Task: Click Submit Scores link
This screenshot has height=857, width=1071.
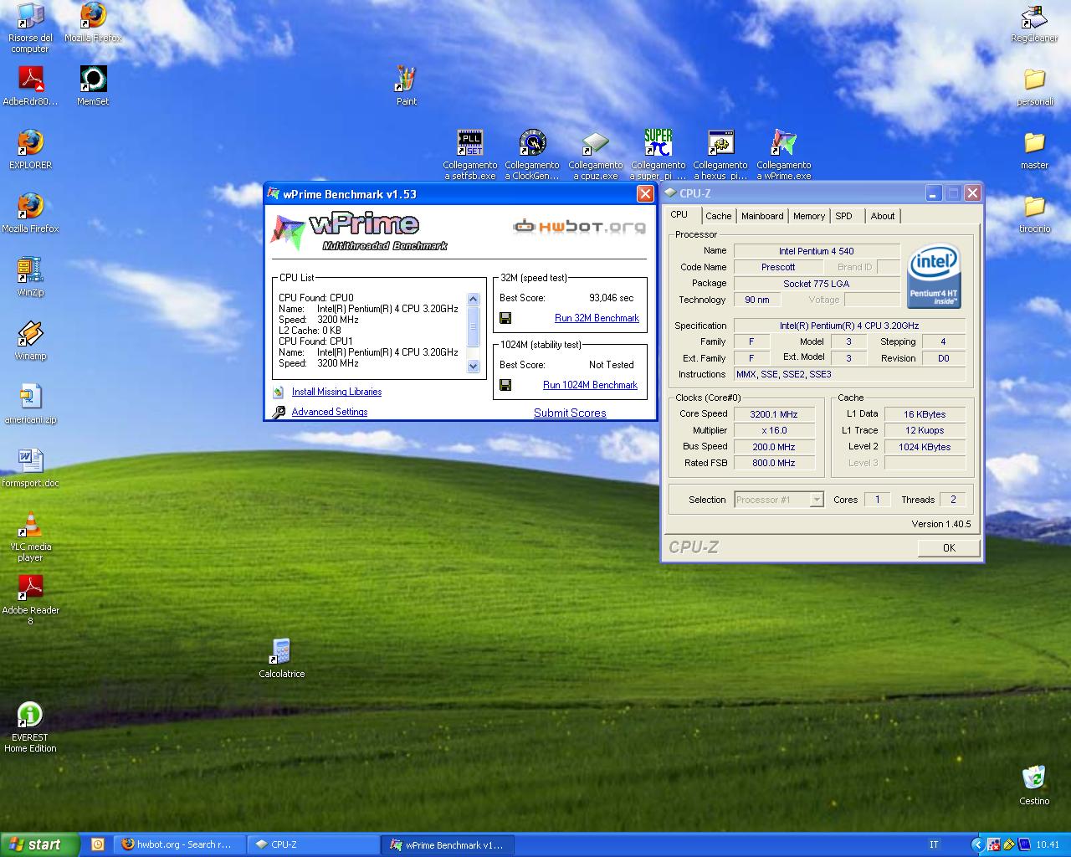Action: pyautogui.click(x=570, y=413)
